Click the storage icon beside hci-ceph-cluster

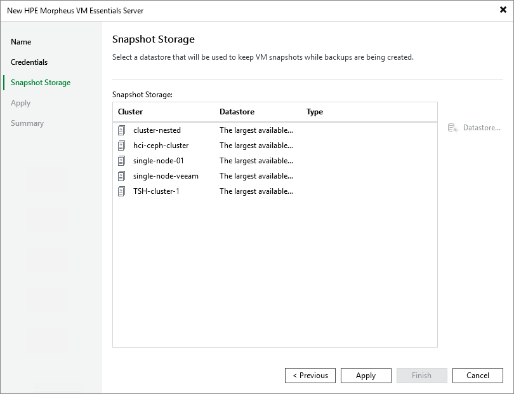point(121,146)
